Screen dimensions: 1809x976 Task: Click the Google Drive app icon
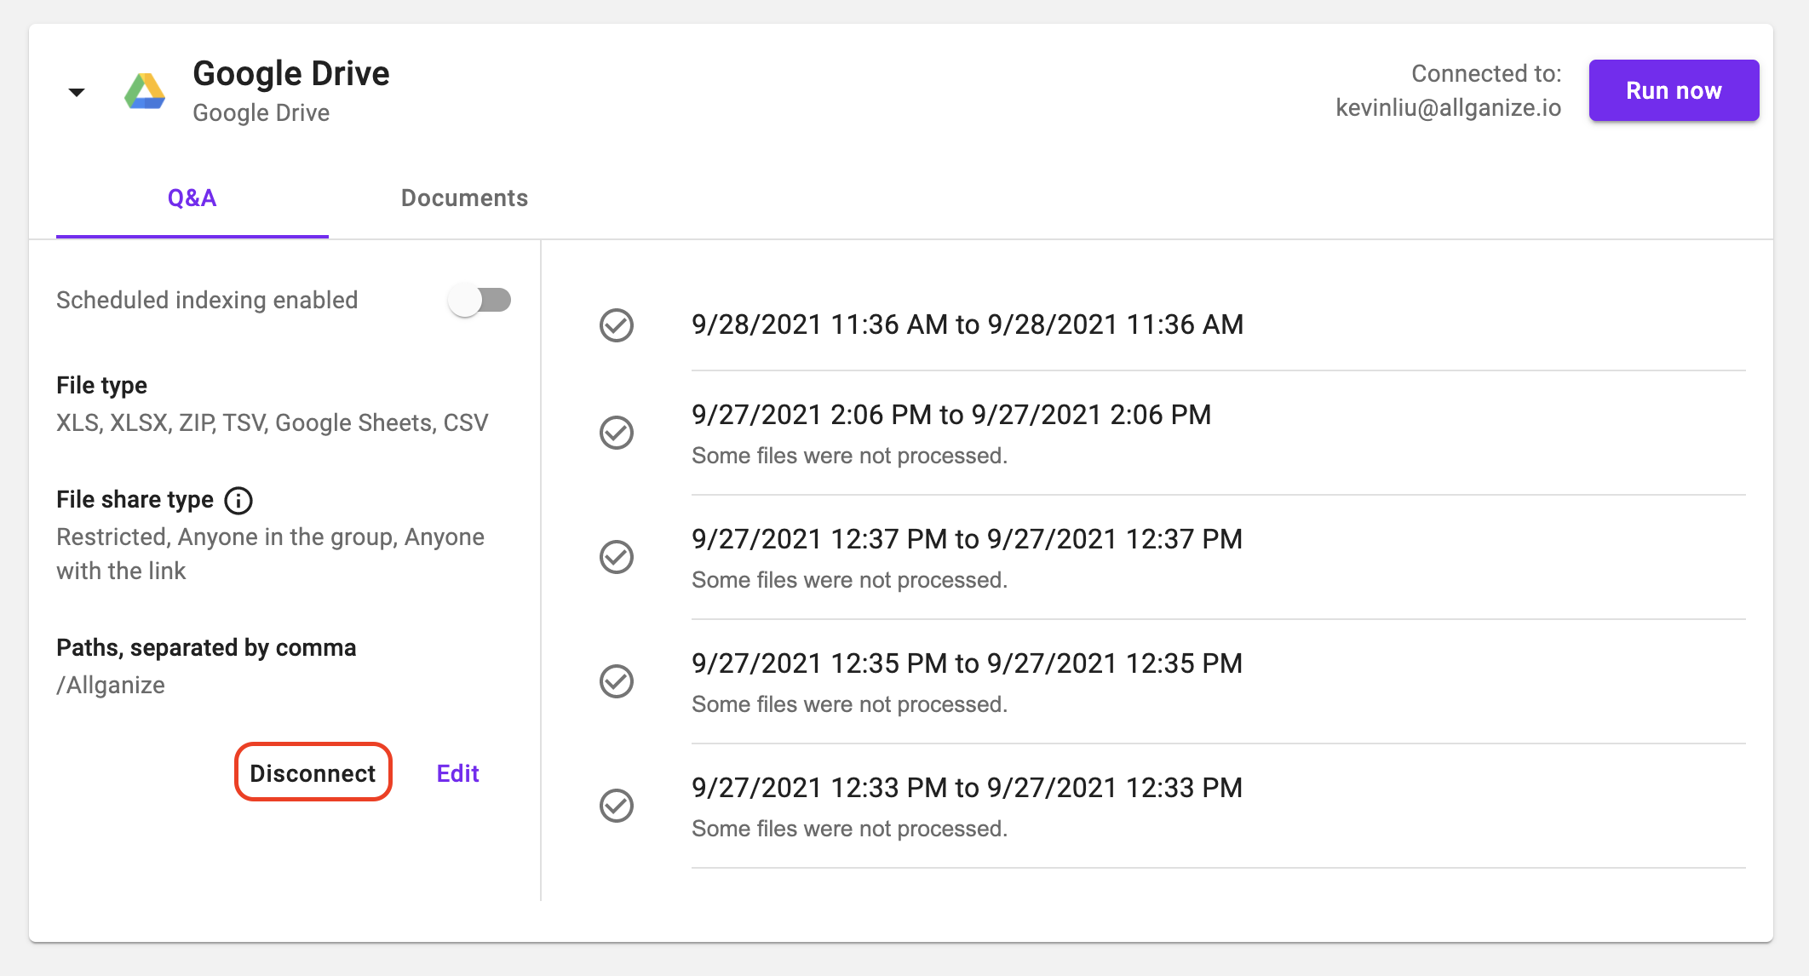coord(142,90)
